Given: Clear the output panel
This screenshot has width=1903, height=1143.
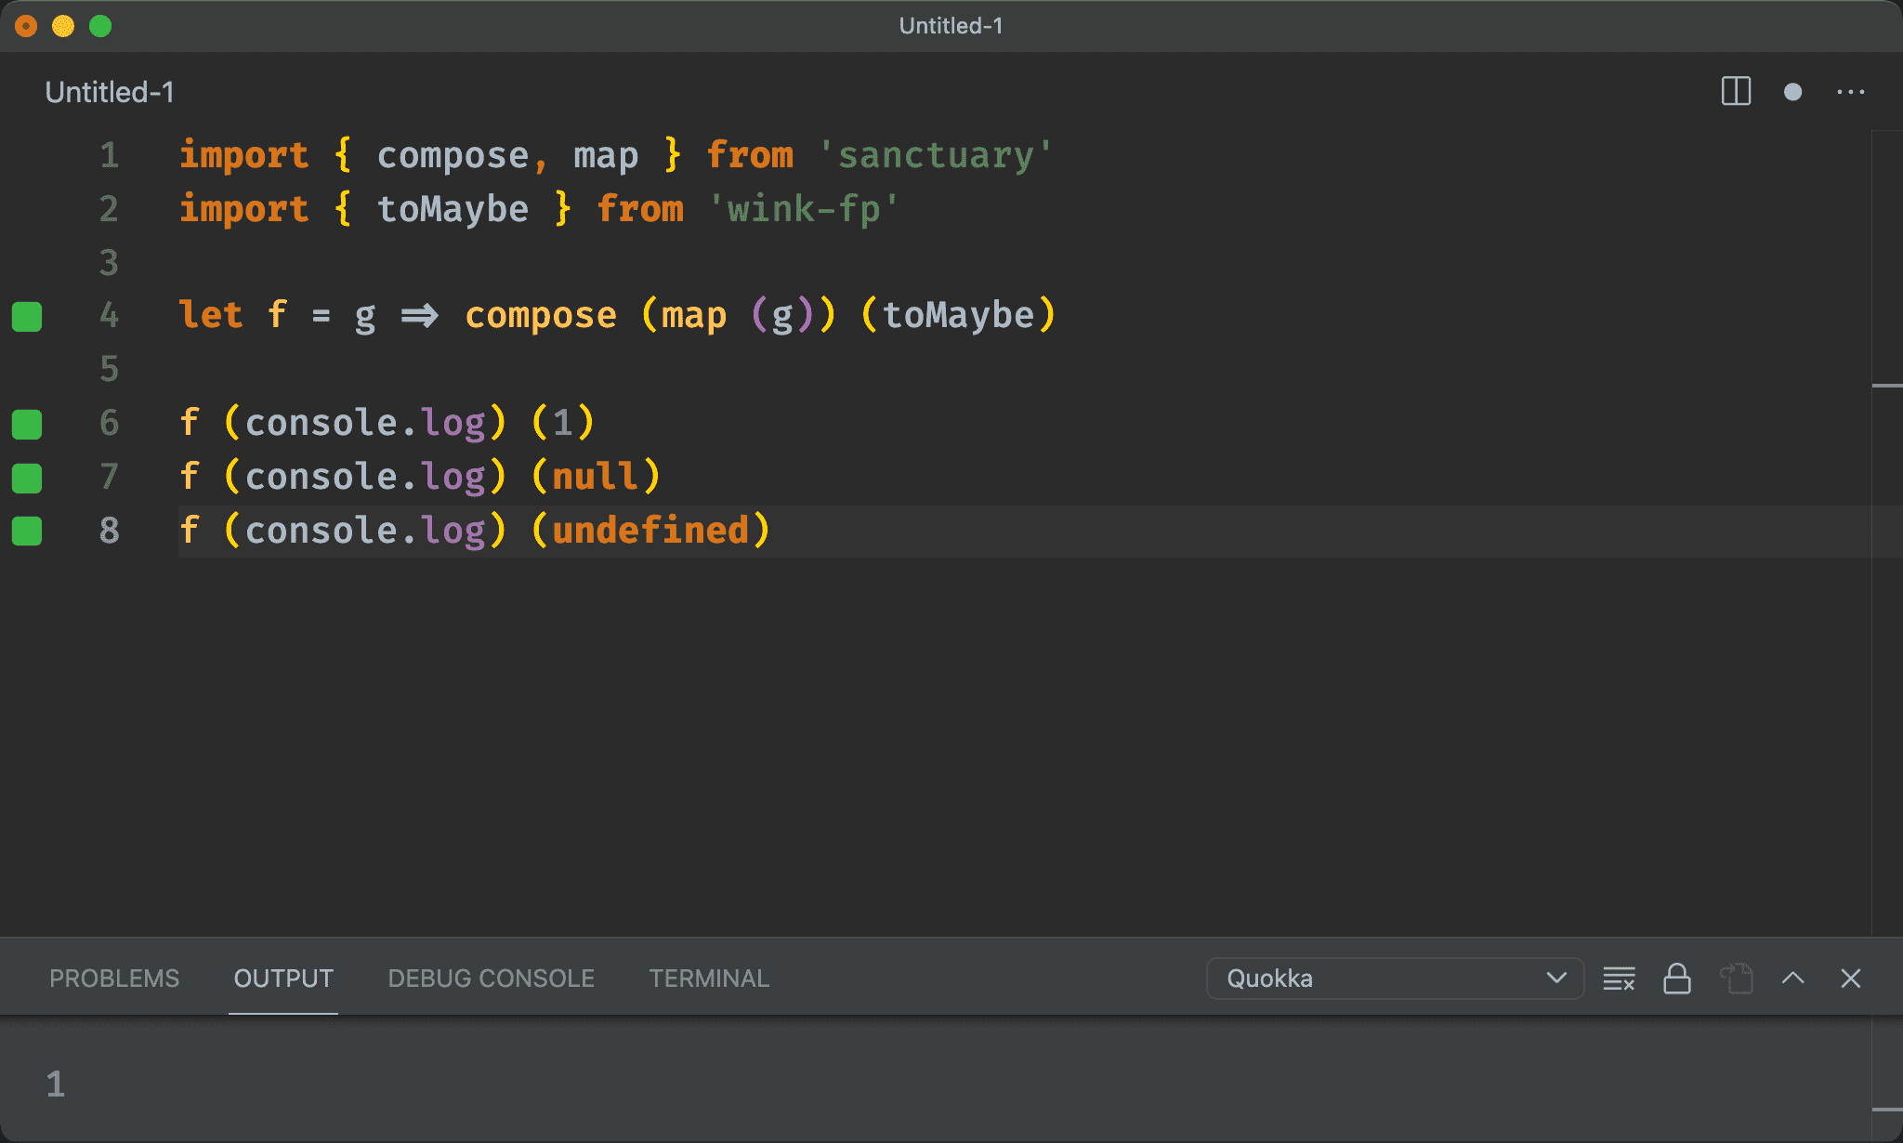Looking at the screenshot, I should 1619,979.
